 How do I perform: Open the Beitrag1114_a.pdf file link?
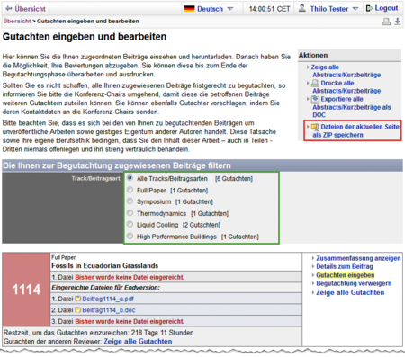click(x=108, y=299)
